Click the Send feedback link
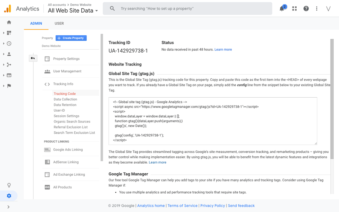The height and width of the screenshot is (212, 339). tap(241, 206)
